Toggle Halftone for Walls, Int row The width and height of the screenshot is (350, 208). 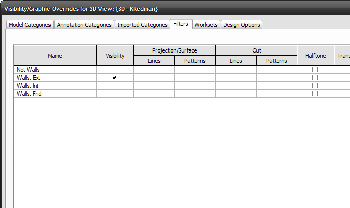coord(315,85)
